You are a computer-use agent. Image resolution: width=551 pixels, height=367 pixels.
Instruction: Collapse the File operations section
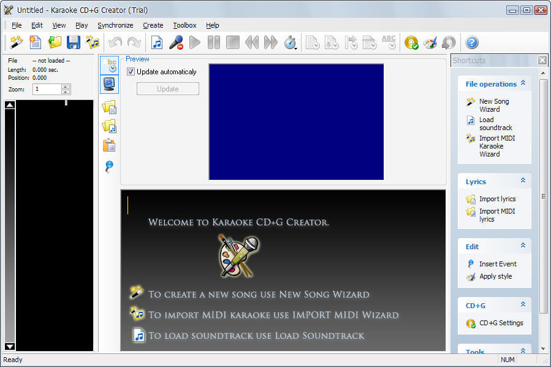point(523,83)
